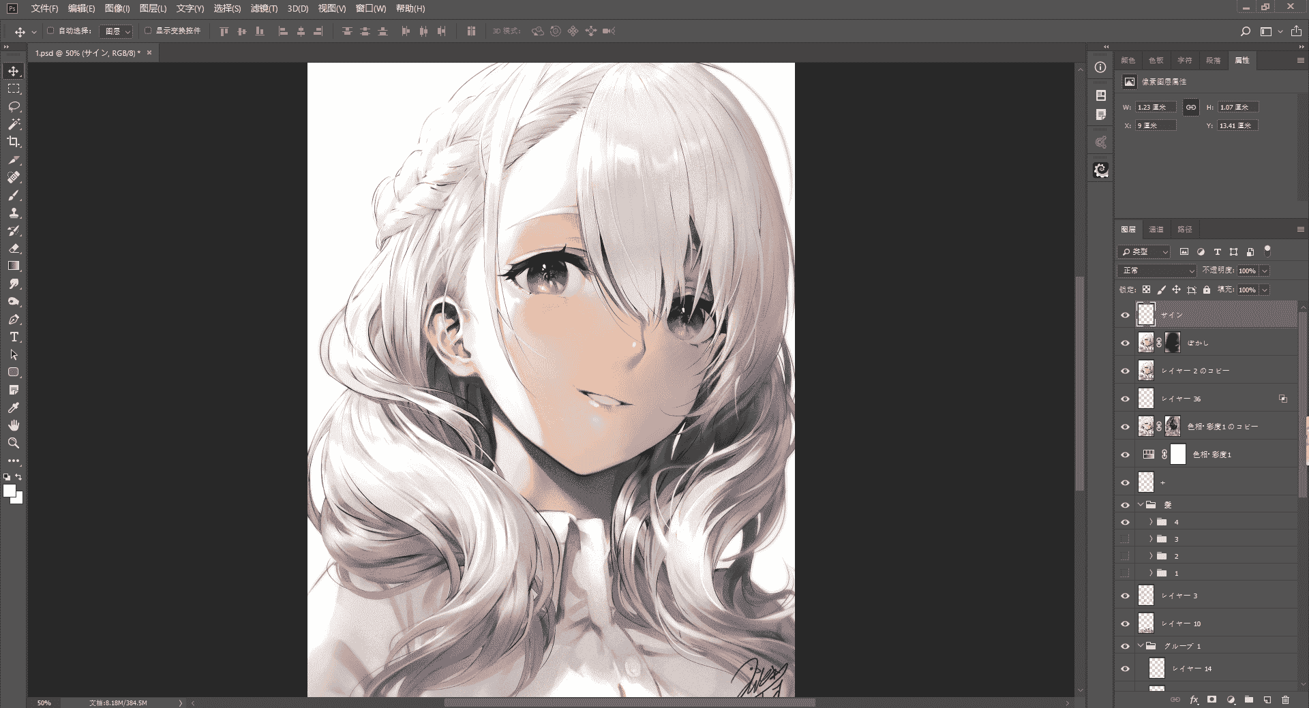
Task: Select the Move tool
Action: 14,71
